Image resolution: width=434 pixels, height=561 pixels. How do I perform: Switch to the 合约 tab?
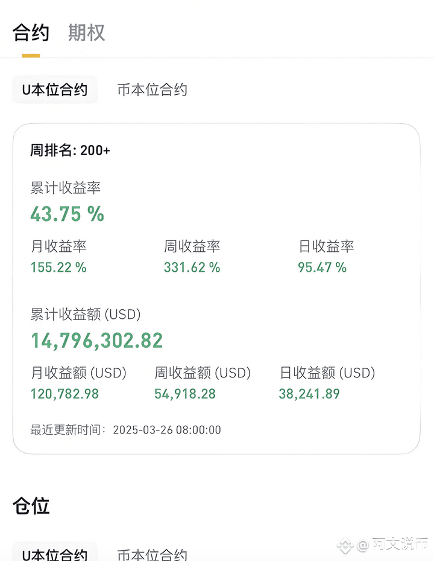coord(31,33)
